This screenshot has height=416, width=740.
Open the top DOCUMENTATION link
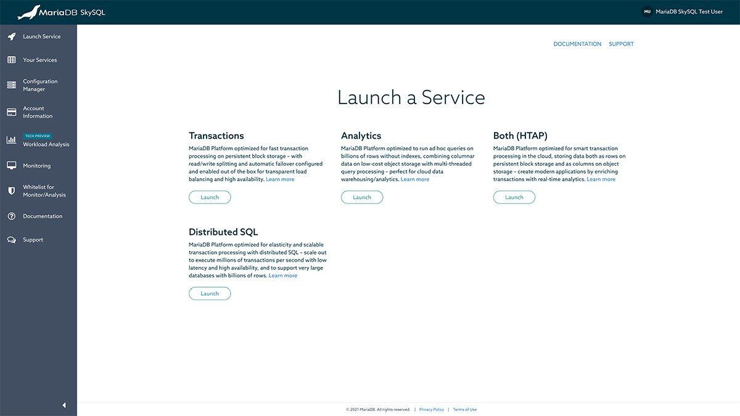click(577, 44)
